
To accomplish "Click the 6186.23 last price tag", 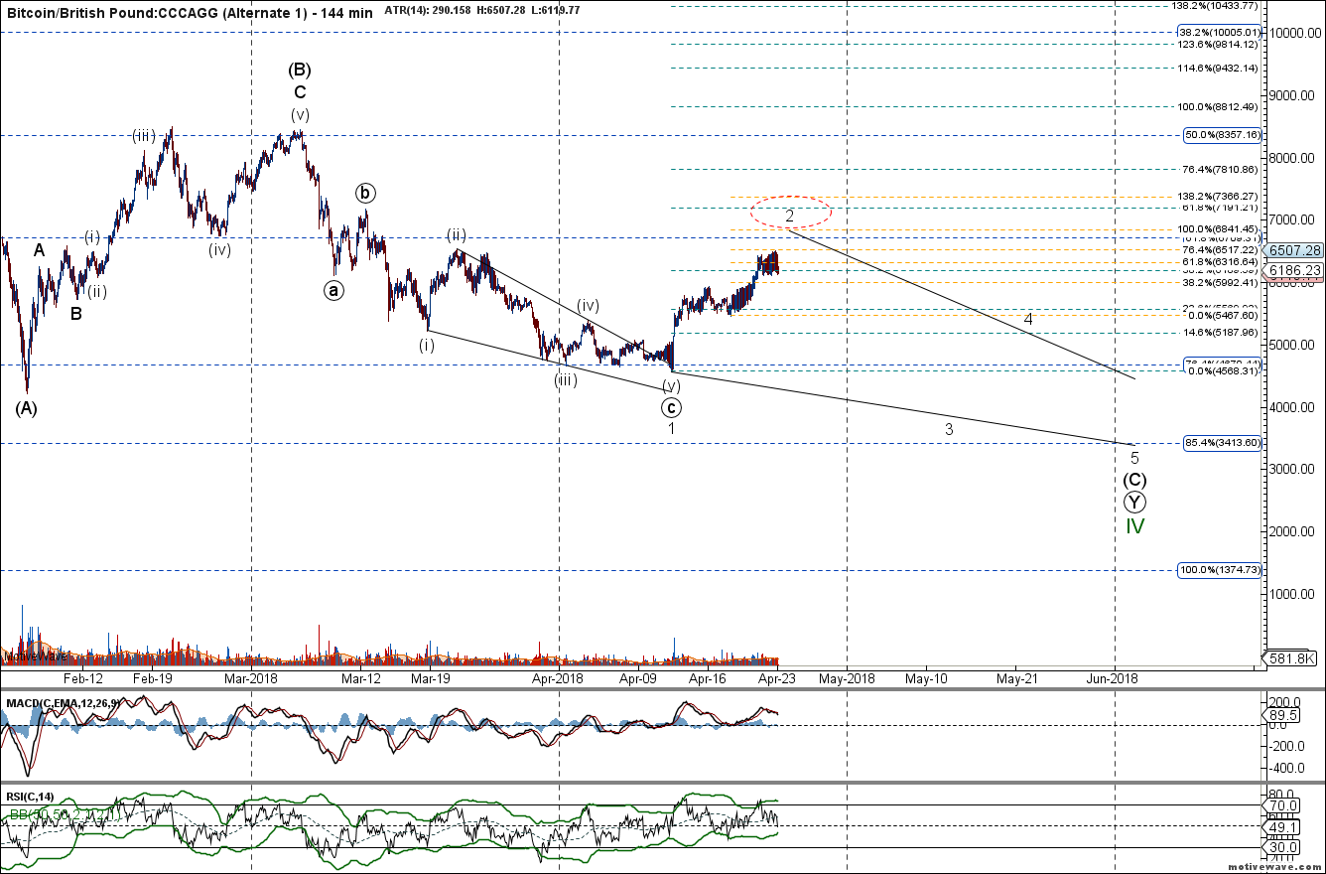I will point(1292,270).
